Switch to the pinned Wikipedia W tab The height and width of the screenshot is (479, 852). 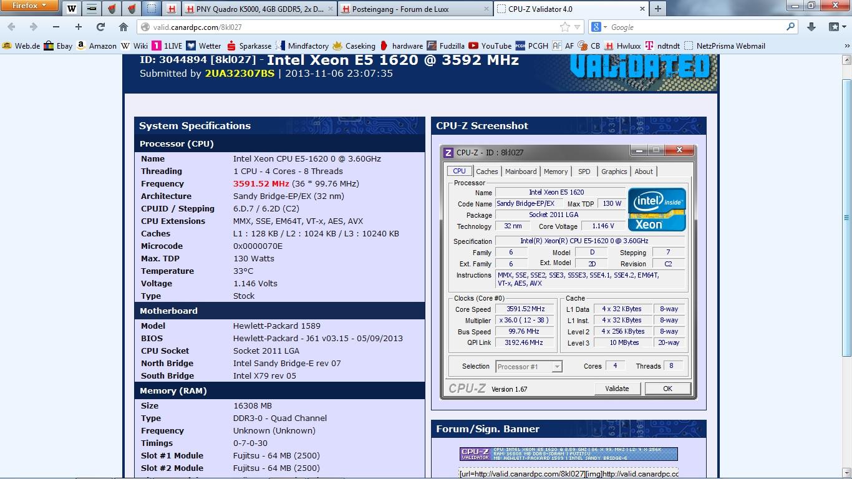tap(72, 9)
